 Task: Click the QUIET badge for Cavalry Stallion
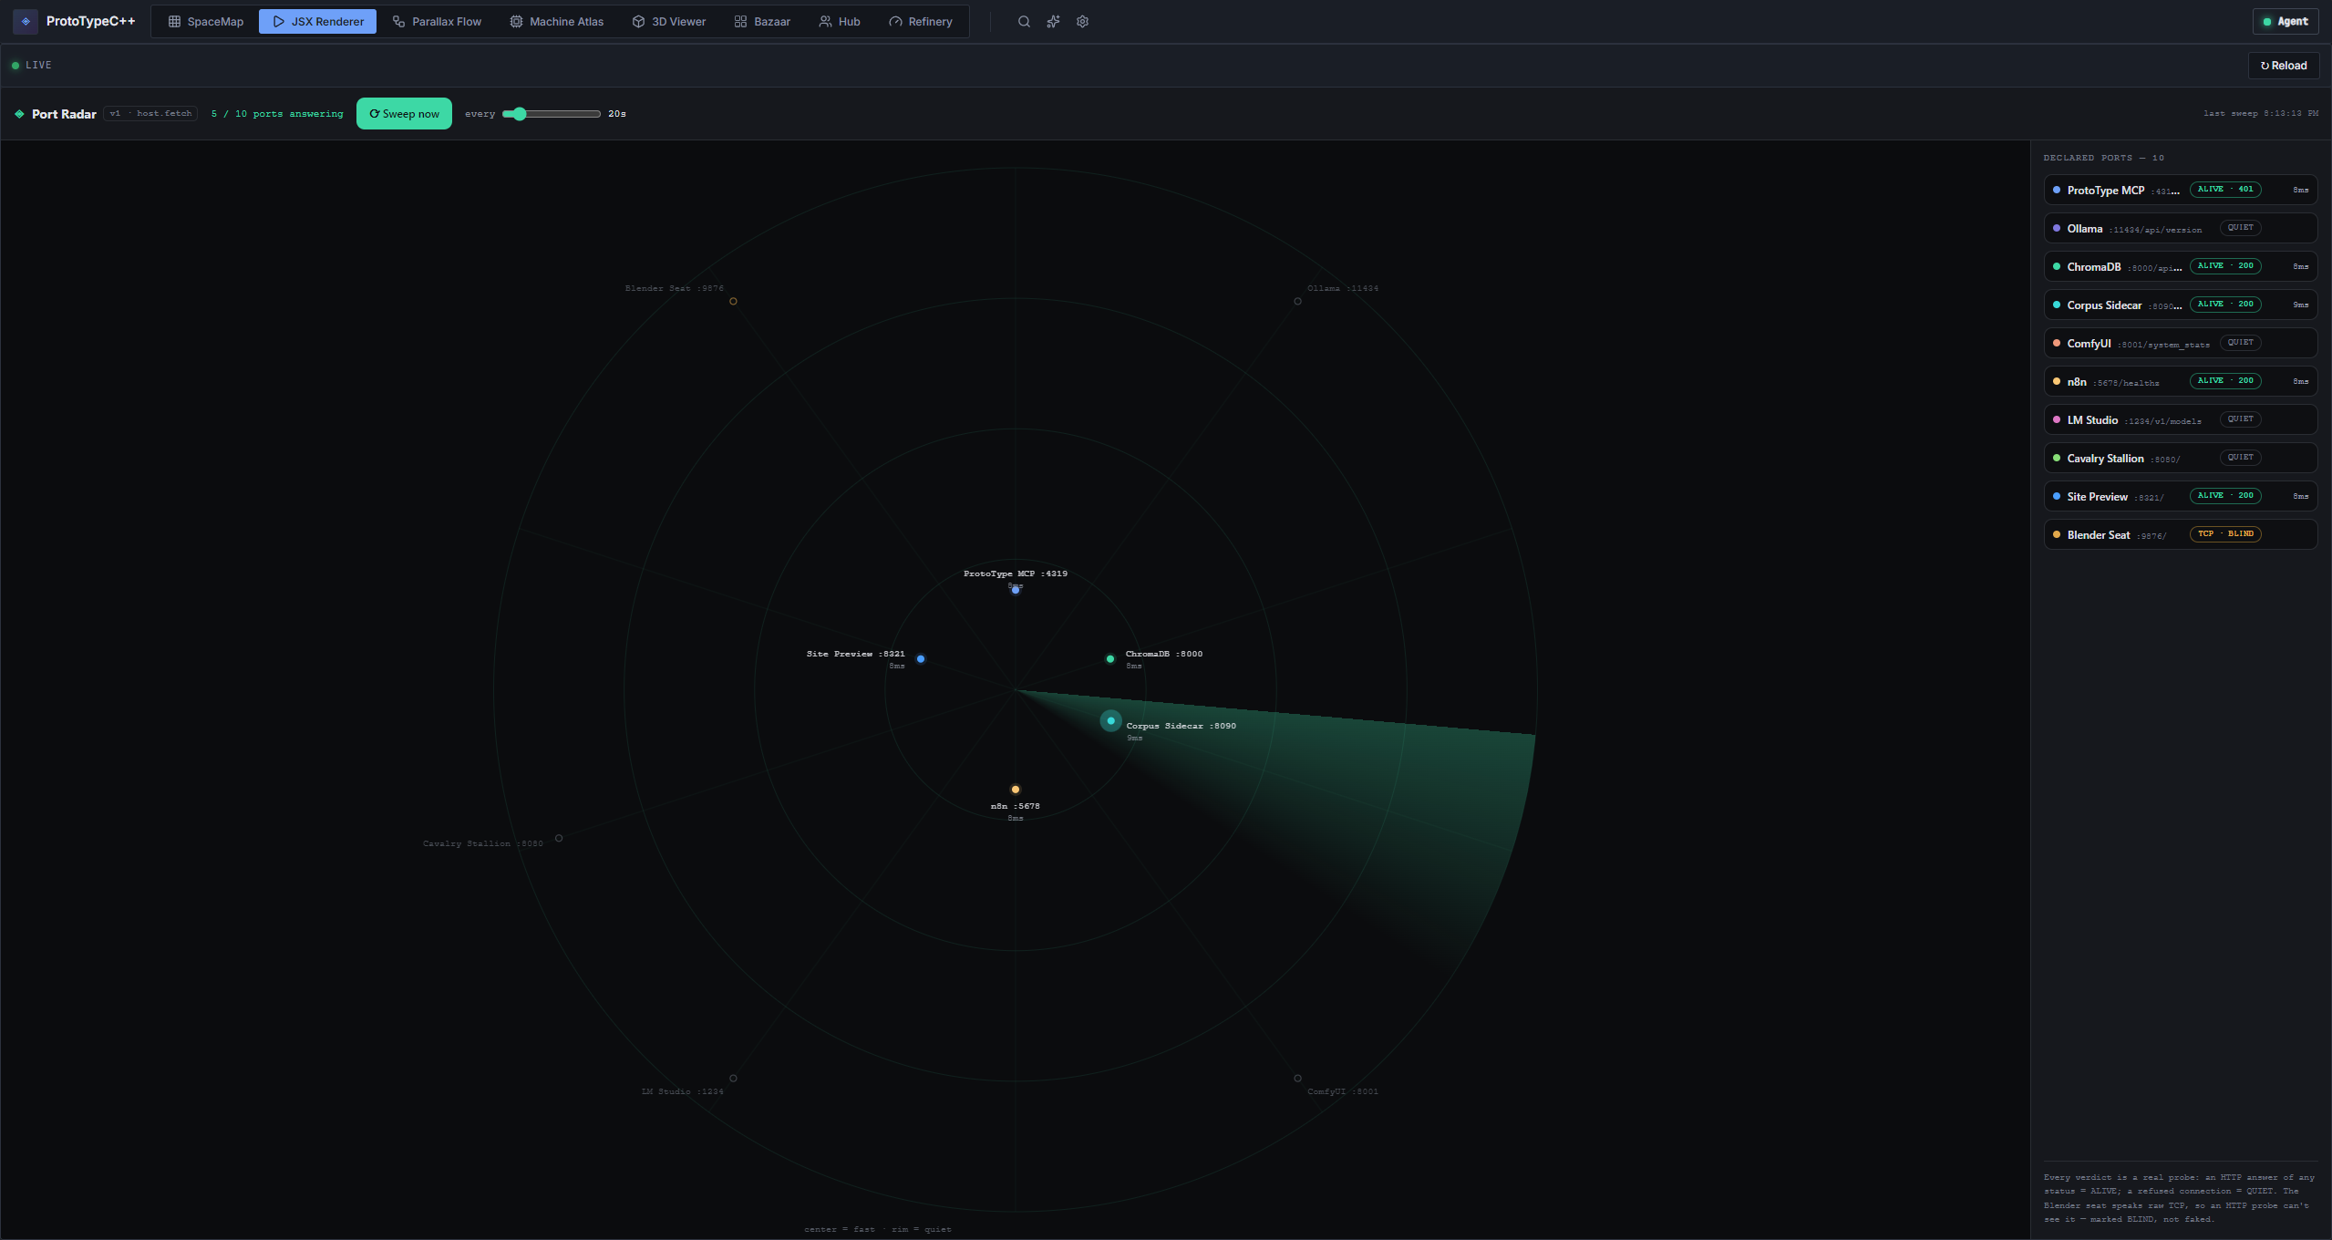[2240, 458]
